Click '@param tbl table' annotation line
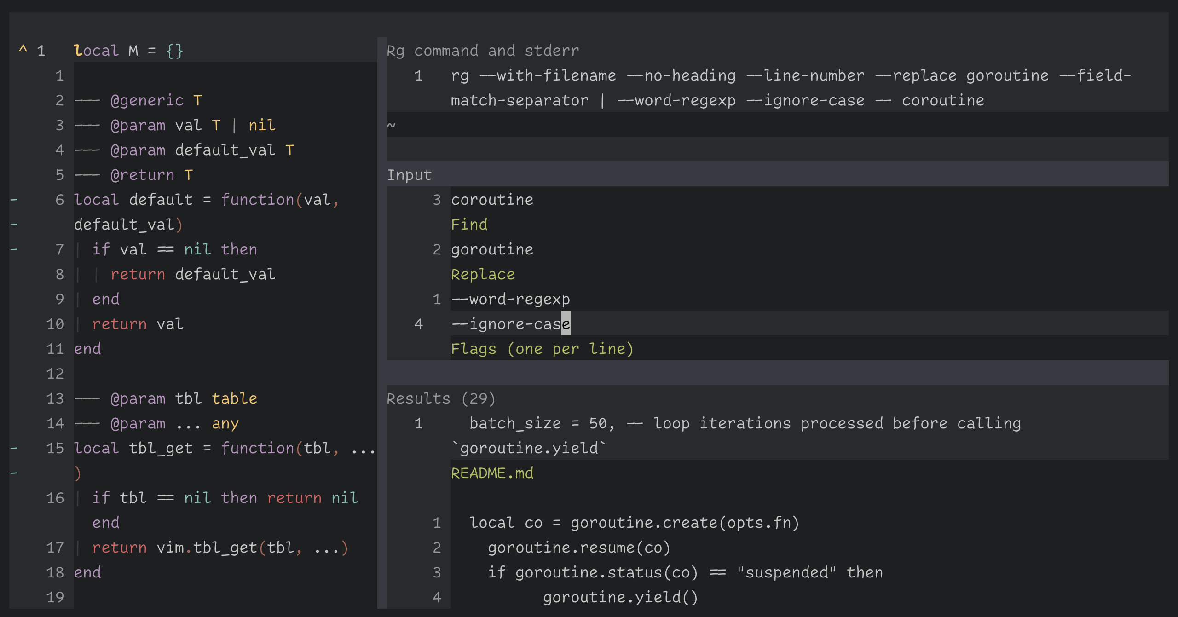1178x617 pixels. click(166, 398)
